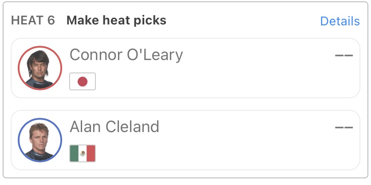Click the Japan flag under Connor O'Leary
371x185 pixels.
(83, 81)
